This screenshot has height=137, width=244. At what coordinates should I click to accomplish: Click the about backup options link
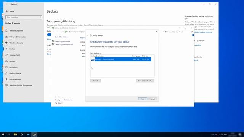(203, 32)
